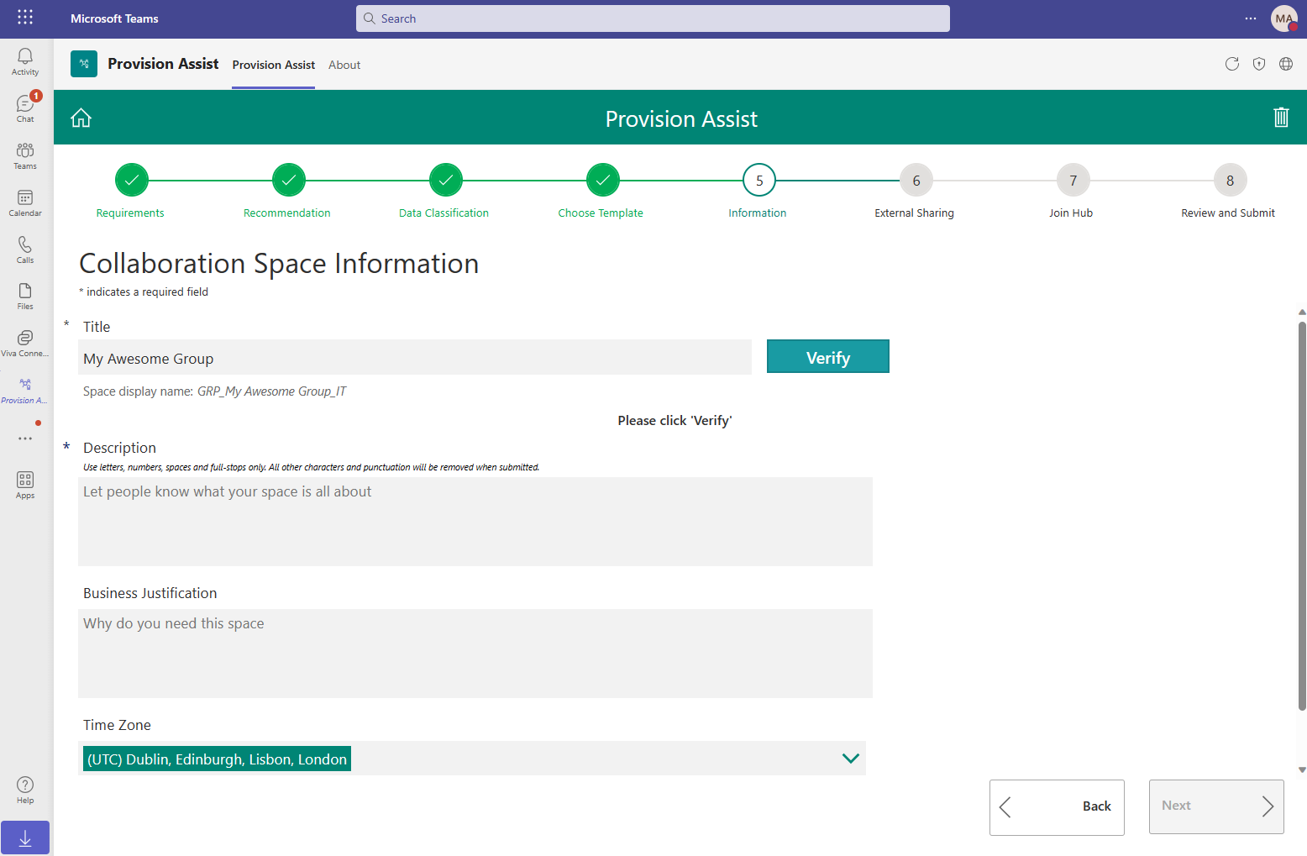Show more apps via sidebar ellipsis
This screenshot has width=1307, height=856.
tap(25, 438)
